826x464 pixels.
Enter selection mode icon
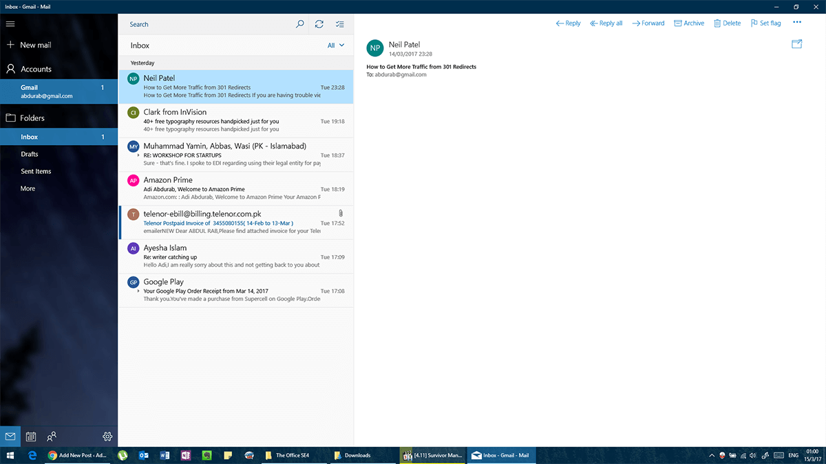point(339,24)
